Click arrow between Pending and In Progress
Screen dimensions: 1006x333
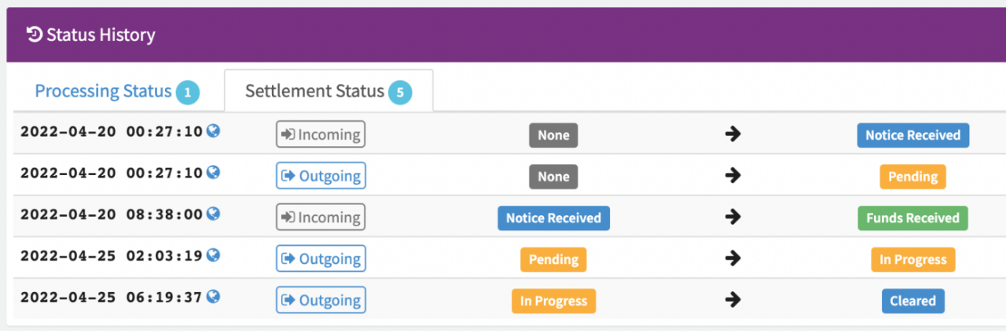[x=732, y=259]
